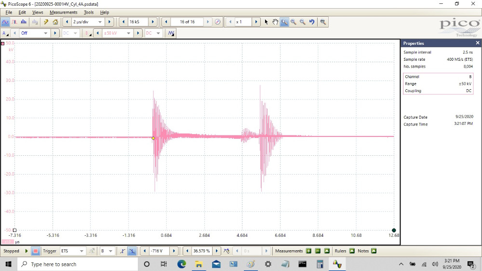Image resolution: width=482 pixels, height=271 pixels.
Task: Click the Zoom-out magnifier tool
Action: tap(303, 22)
